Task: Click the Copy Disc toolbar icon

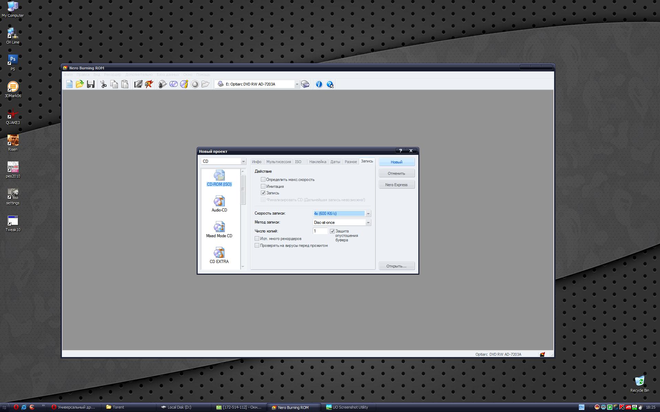Action: coord(174,84)
